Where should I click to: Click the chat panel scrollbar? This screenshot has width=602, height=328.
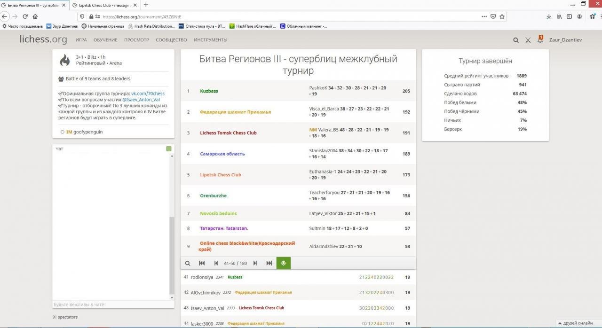click(172, 256)
